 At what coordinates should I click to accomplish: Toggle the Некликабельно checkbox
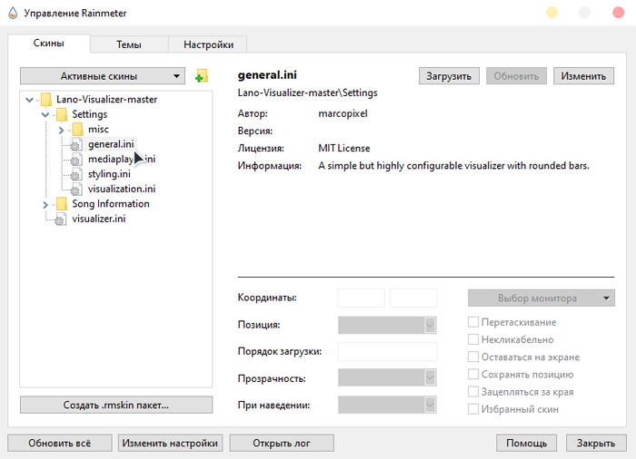point(473,339)
